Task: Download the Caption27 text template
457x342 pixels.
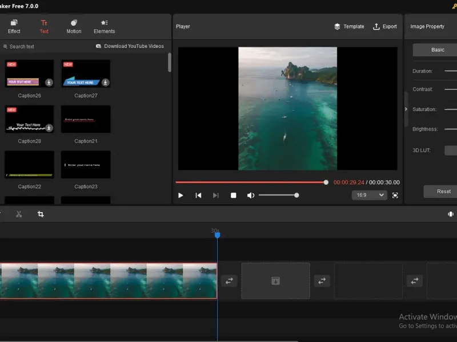Action: click(105, 83)
